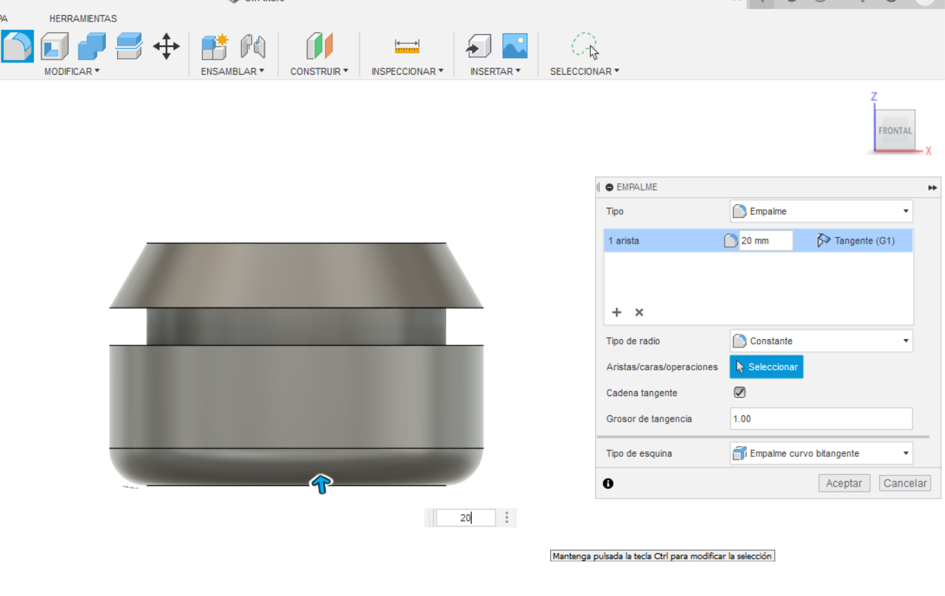Viewport: 945px width, 596px height.
Task: Click the double-arrow dock icon of Empalme
Action: pos(933,188)
